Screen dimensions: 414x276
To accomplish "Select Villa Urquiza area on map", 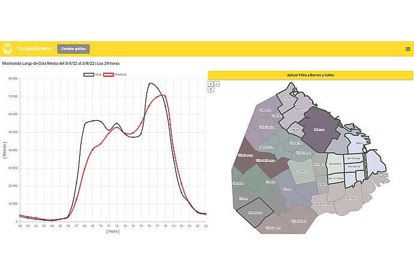I will [x=266, y=127].
